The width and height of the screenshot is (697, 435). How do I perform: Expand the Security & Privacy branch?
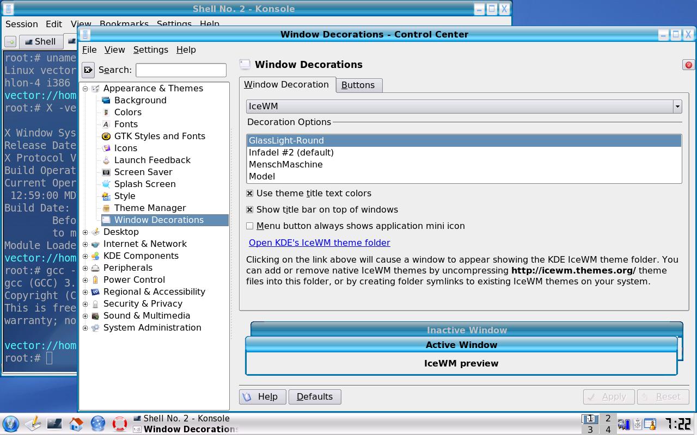(x=85, y=303)
